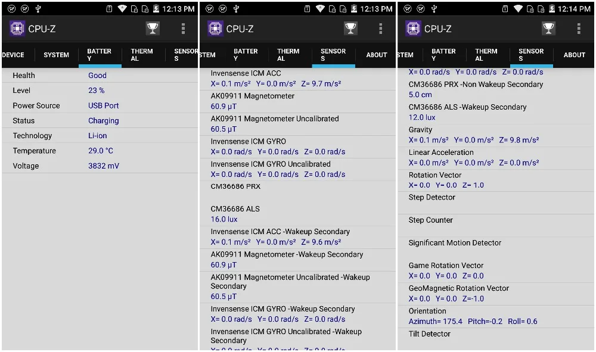Tap Status value Charging
The height and width of the screenshot is (352, 596).
(103, 121)
